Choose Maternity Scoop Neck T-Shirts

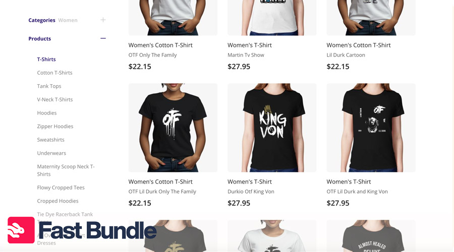click(x=66, y=170)
